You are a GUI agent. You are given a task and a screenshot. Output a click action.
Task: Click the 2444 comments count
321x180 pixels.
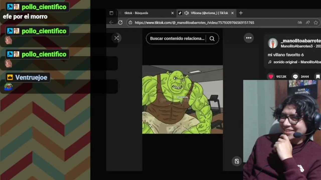pos(305,77)
